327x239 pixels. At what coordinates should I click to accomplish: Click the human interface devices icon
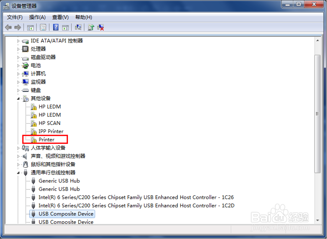click(x=25, y=148)
